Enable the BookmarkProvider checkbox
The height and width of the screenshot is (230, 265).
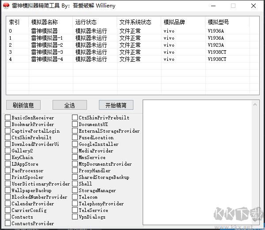coord(8,124)
